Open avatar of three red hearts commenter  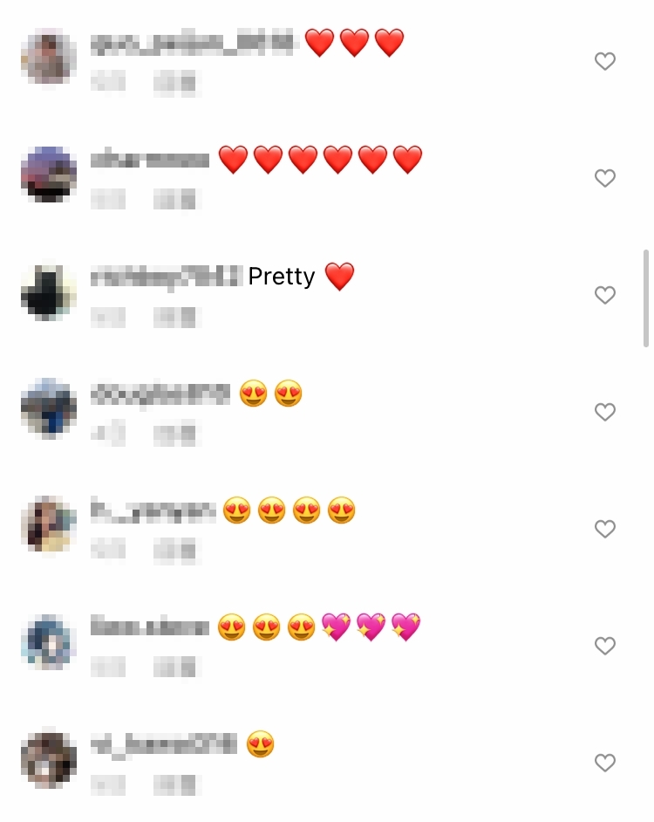[49, 57]
